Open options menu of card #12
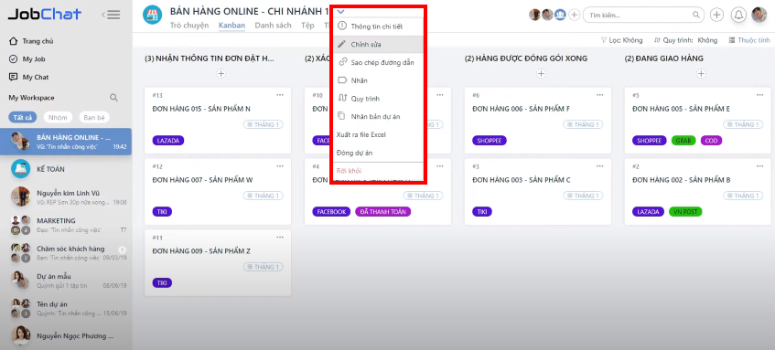 [x=280, y=166]
